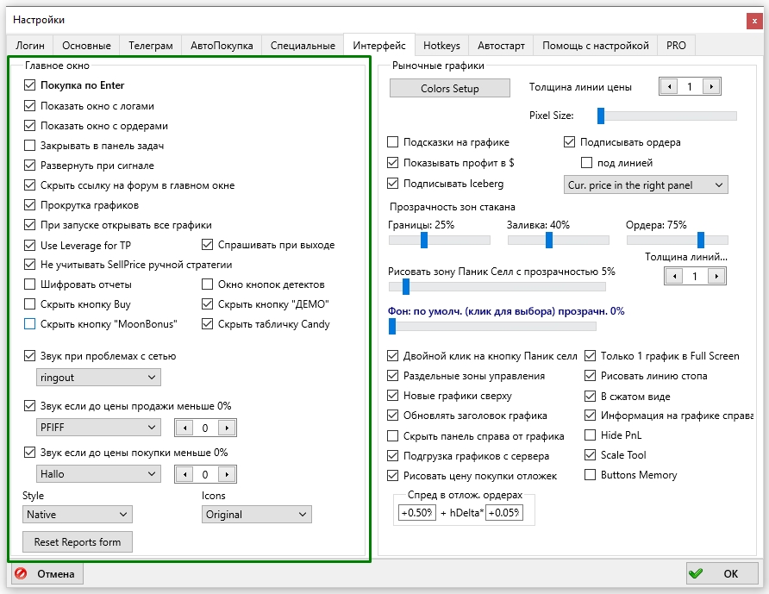Decrease buy price sound percent stepper

[184, 474]
